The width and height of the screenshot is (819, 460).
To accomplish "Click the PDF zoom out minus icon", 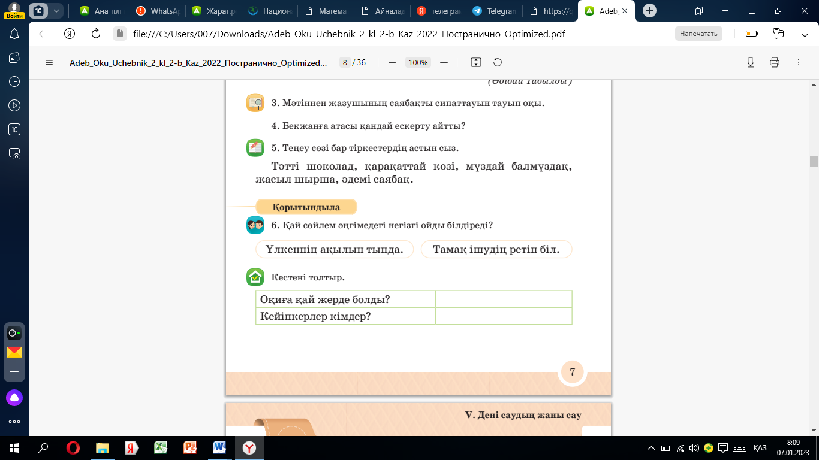I will pos(392,62).
